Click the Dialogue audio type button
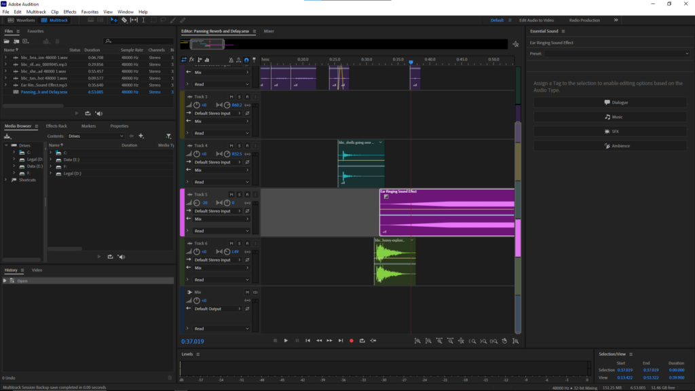This screenshot has width=695, height=391. point(616,103)
